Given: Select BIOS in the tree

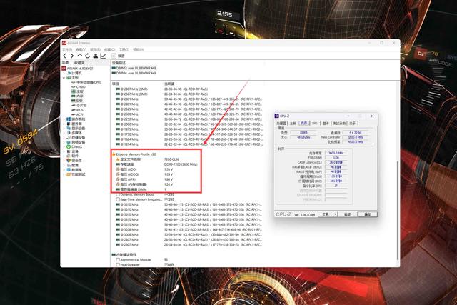Looking at the screenshot, I should pos(77,110).
